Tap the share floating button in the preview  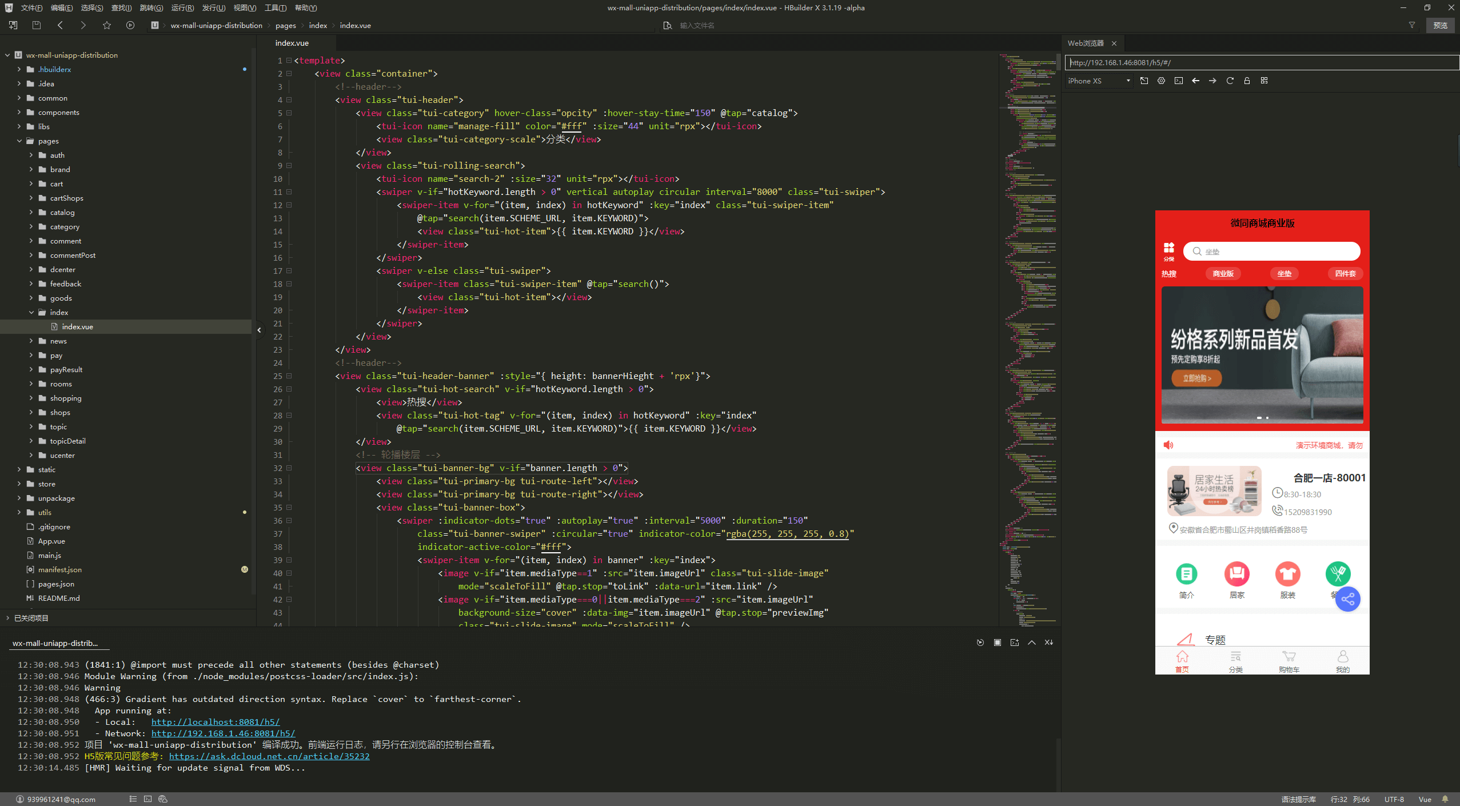coord(1347,599)
